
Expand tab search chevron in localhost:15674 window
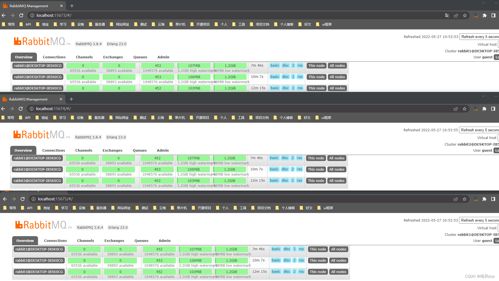(483, 96)
